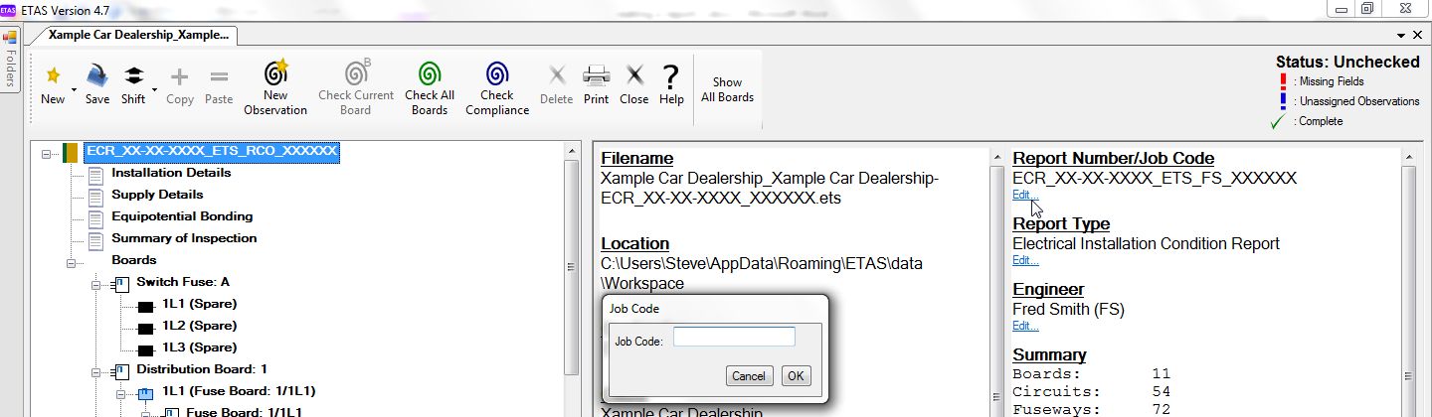Viewport: 1432px width, 417px height.
Task: Select circuit 1L2 (Spare)
Action: pos(200,326)
